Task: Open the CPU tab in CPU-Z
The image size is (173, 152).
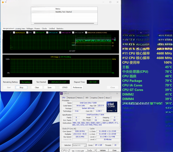Action: (x=64, y=98)
